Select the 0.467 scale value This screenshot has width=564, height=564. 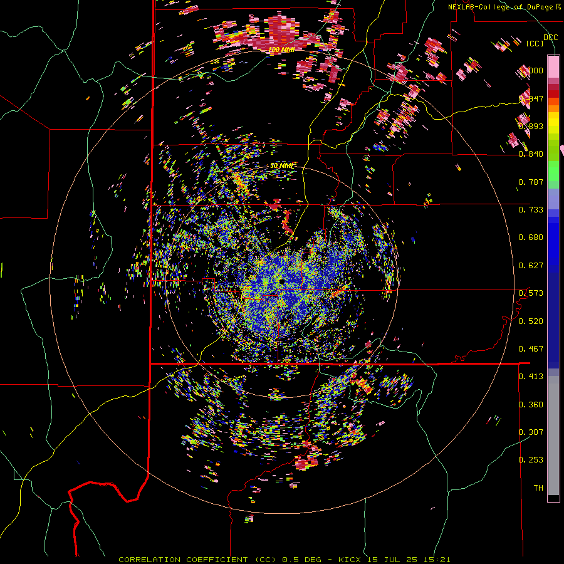(x=531, y=349)
